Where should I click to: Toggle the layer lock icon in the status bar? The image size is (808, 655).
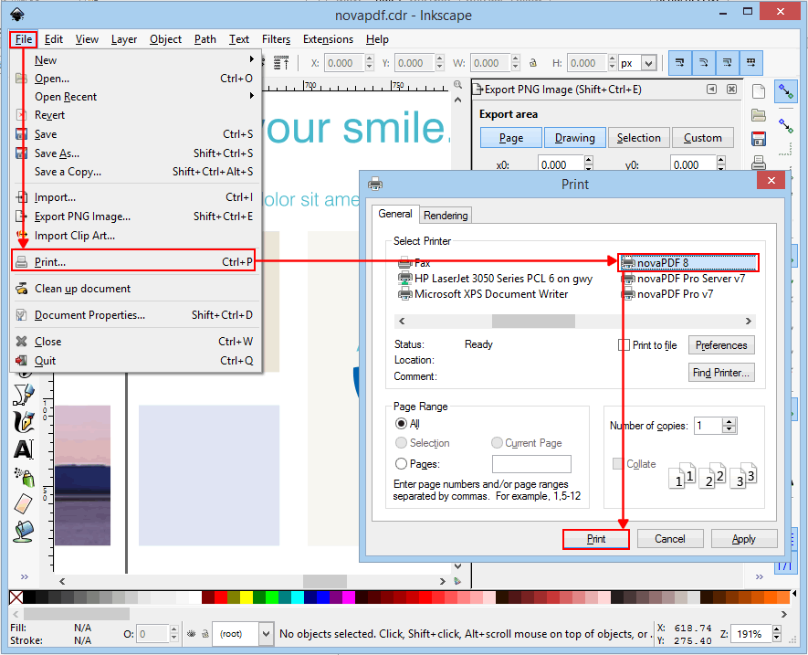pos(205,634)
